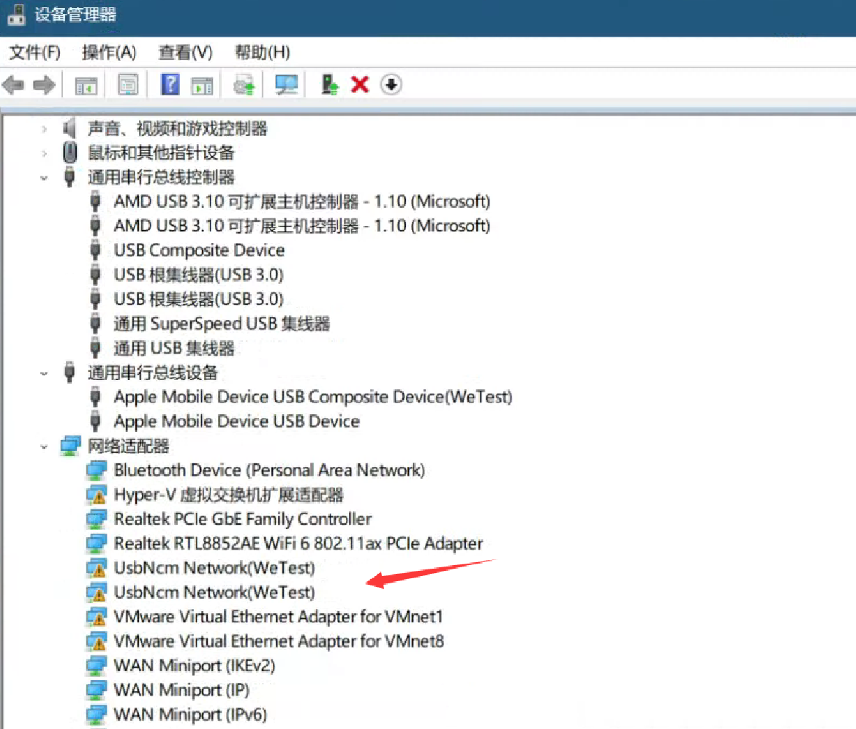Click the Properties toolbar icon
856x729 pixels.
(128, 85)
